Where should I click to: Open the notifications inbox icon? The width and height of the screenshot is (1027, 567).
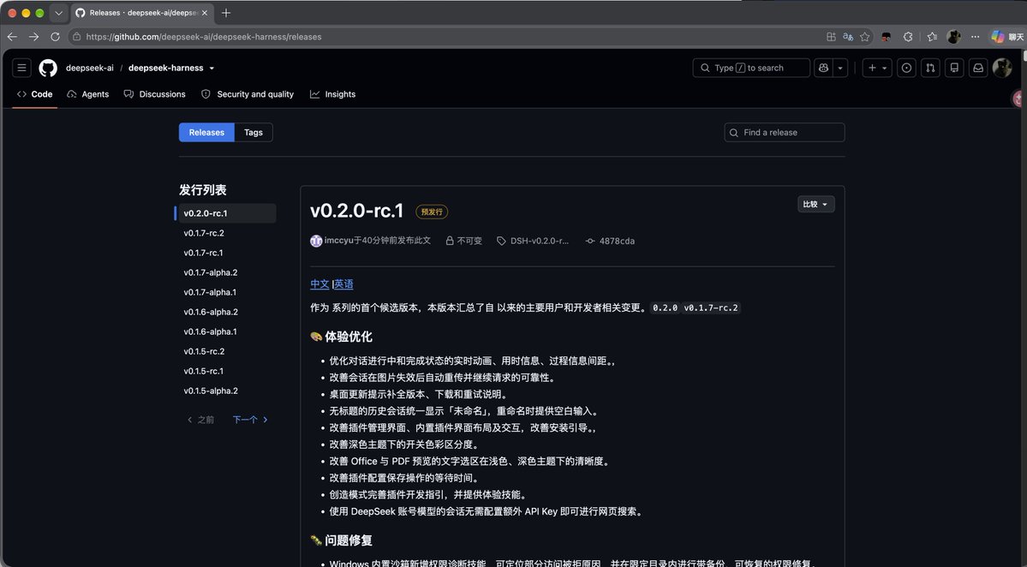tap(978, 68)
